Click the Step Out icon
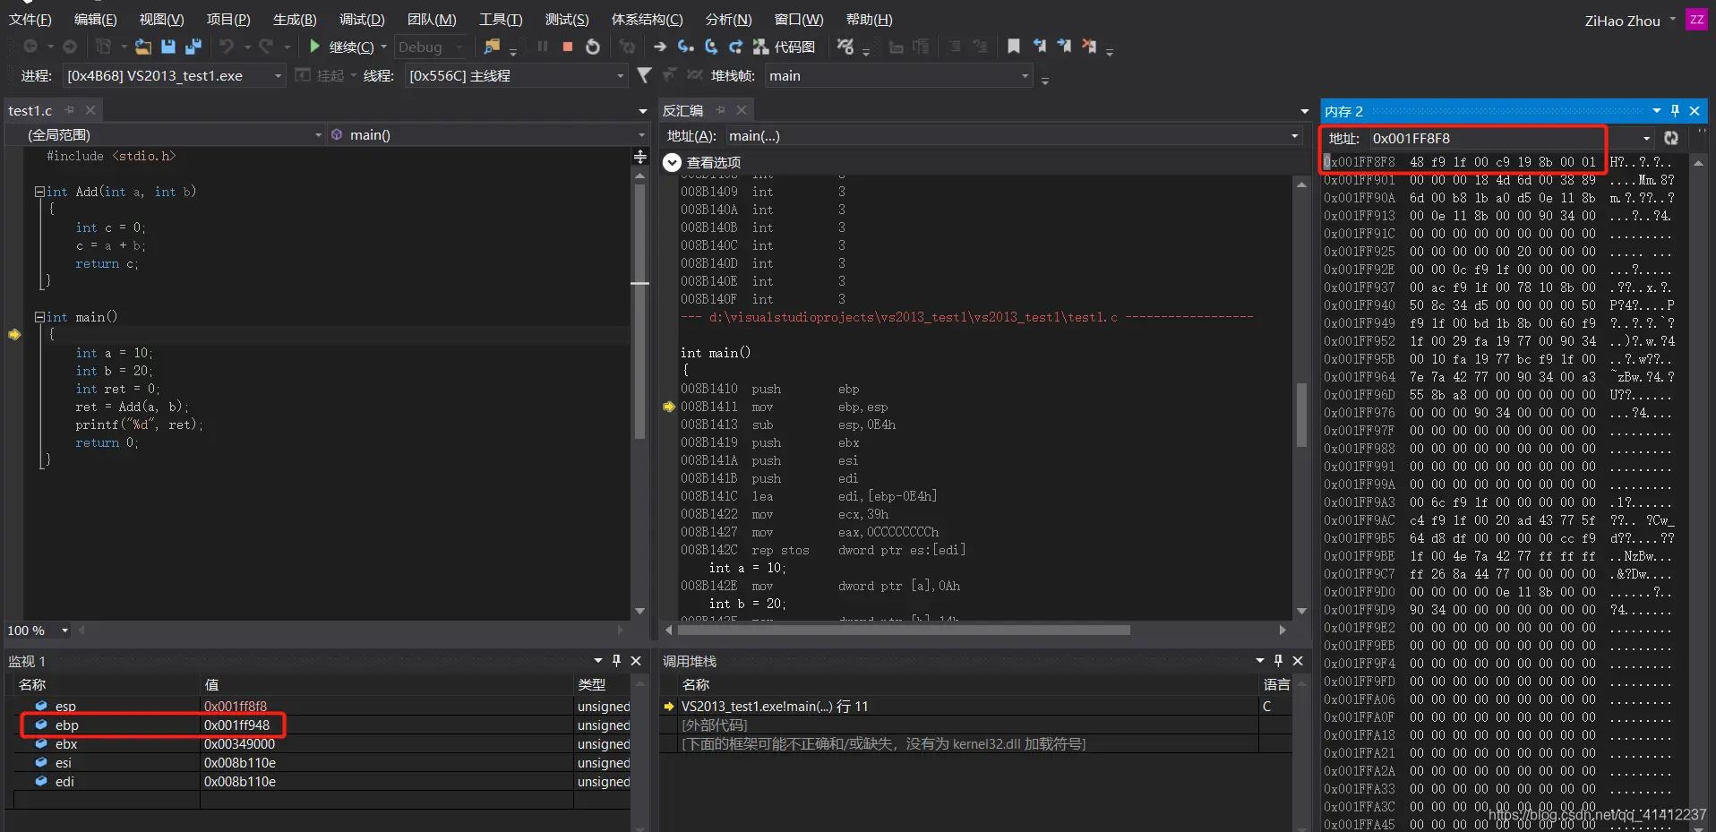The image size is (1716, 832). [735, 47]
